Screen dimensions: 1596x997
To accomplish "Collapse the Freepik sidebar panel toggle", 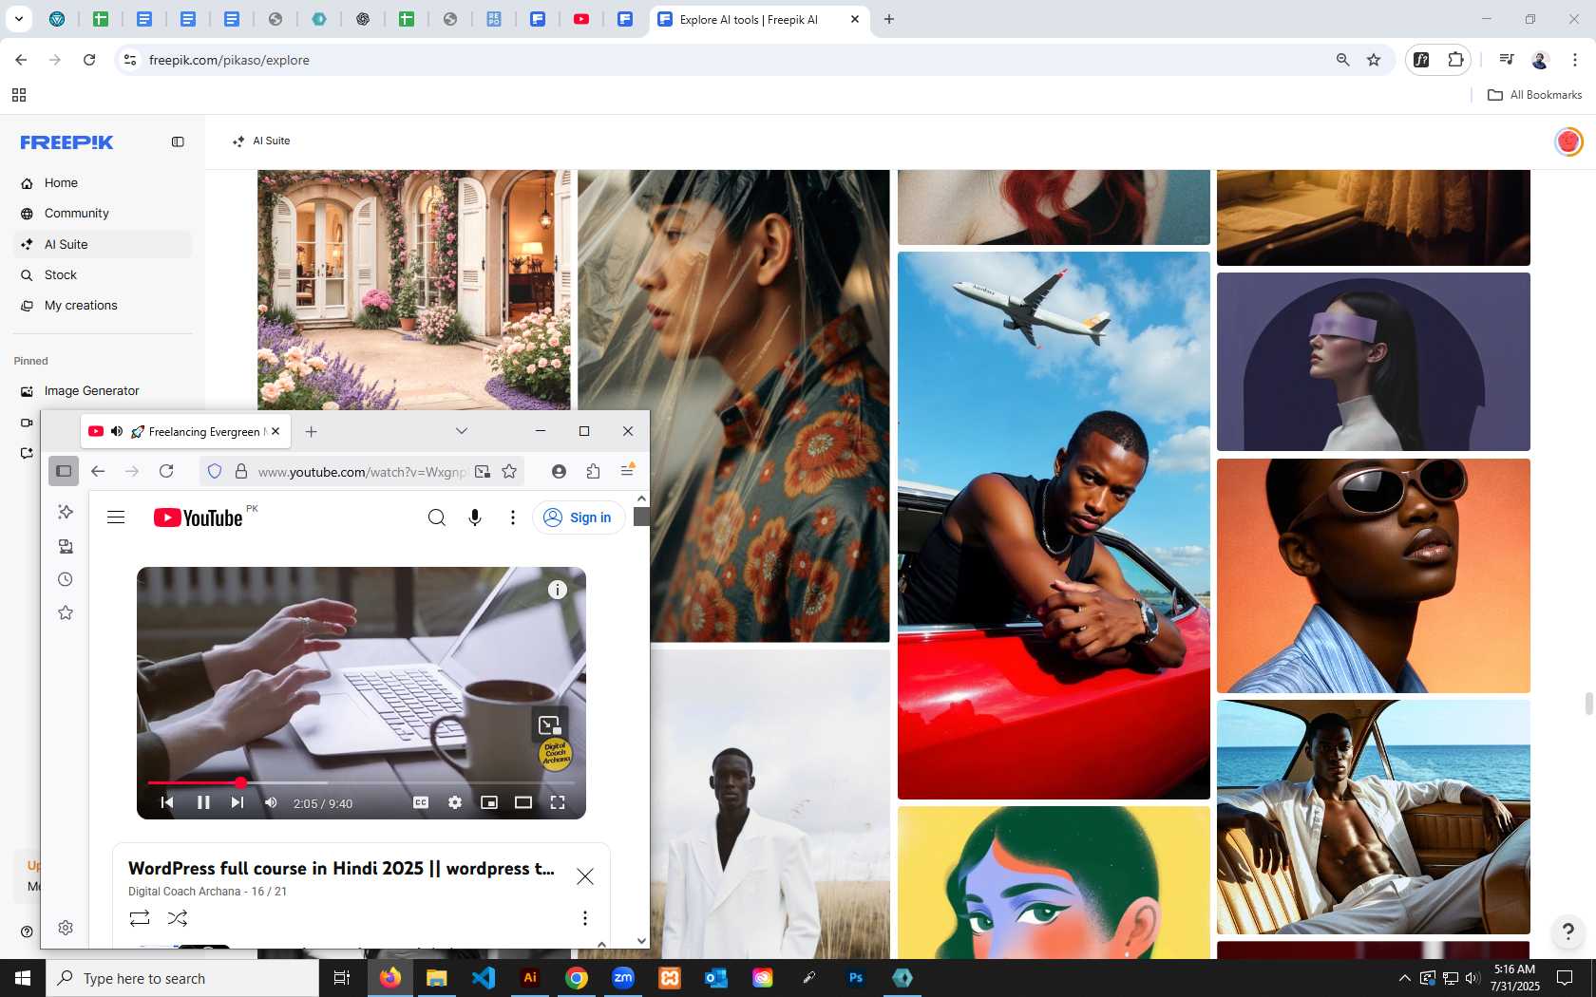I will click(x=178, y=141).
